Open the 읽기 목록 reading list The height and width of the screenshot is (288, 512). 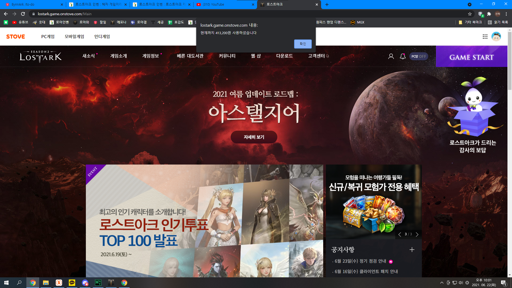tap(498, 22)
